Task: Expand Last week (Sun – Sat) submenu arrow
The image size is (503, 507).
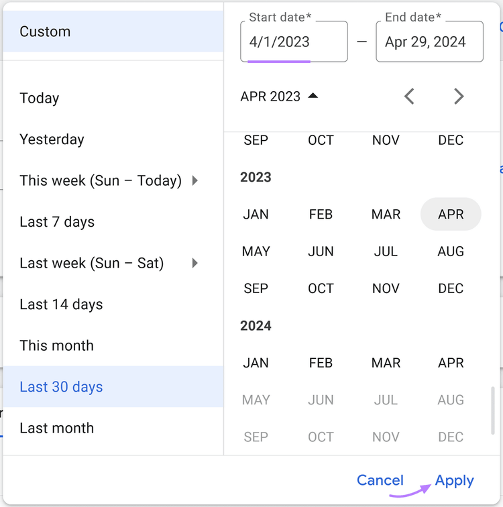Action: (x=194, y=263)
